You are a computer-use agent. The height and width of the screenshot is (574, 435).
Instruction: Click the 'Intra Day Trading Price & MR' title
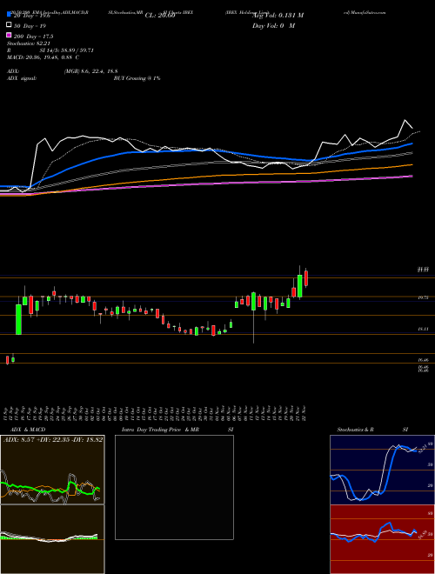coord(160,430)
